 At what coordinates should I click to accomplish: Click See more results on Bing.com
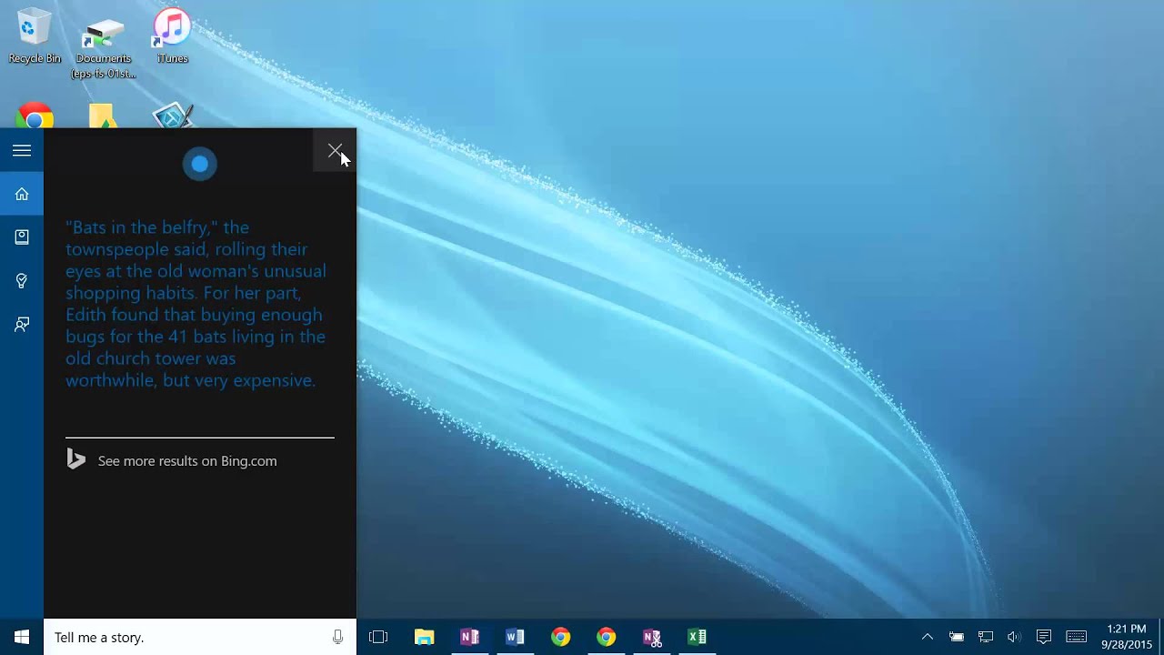(x=187, y=461)
